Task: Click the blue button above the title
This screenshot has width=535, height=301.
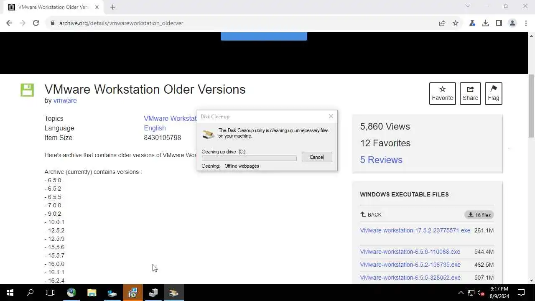Action: tap(264, 36)
